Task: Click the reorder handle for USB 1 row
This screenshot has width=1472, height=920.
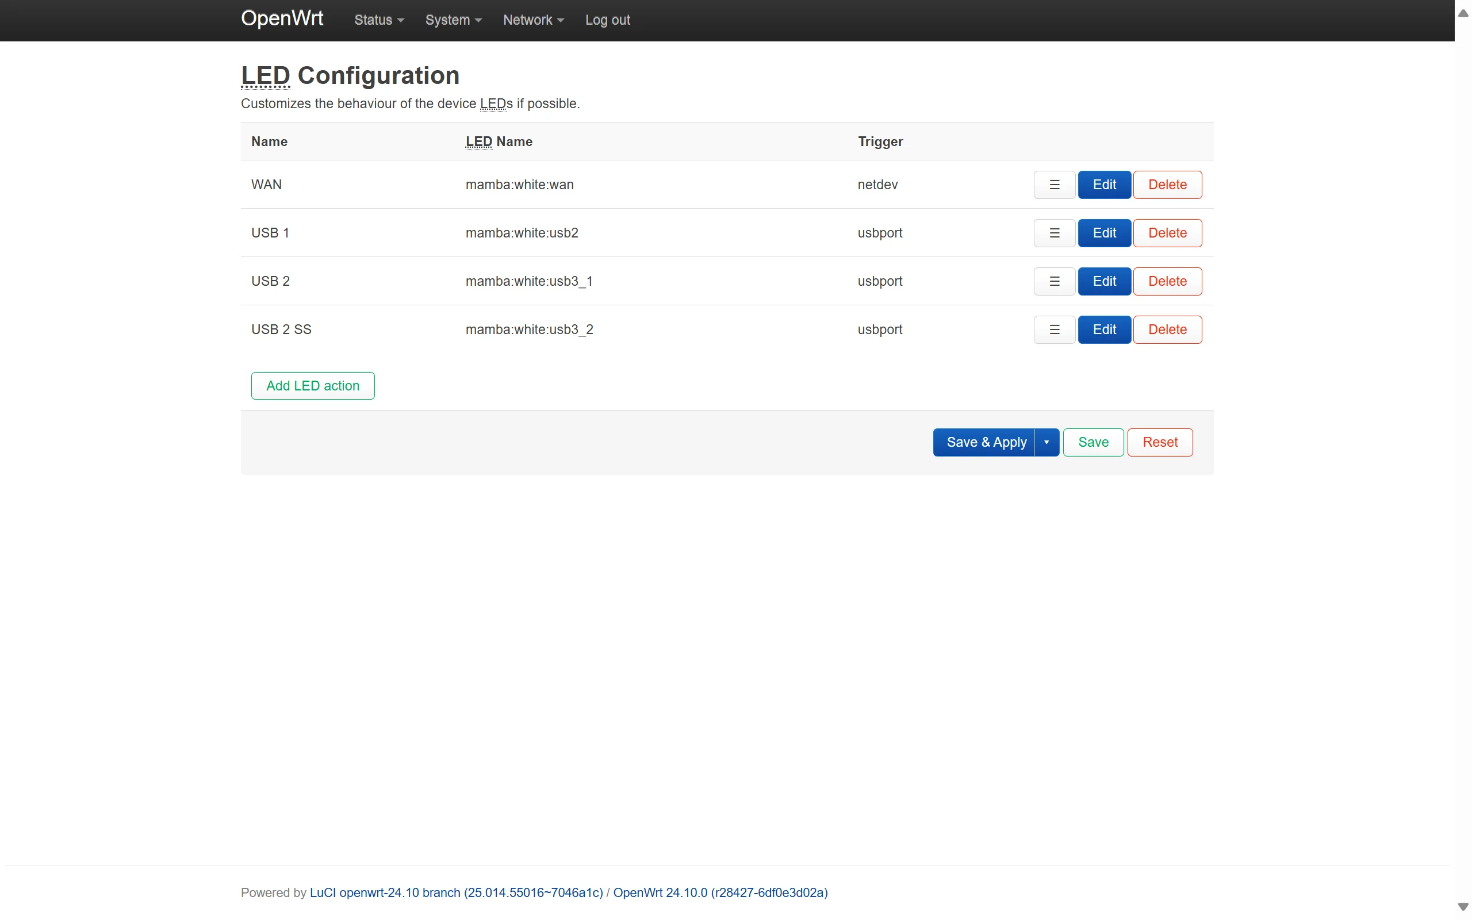Action: pyautogui.click(x=1054, y=233)
